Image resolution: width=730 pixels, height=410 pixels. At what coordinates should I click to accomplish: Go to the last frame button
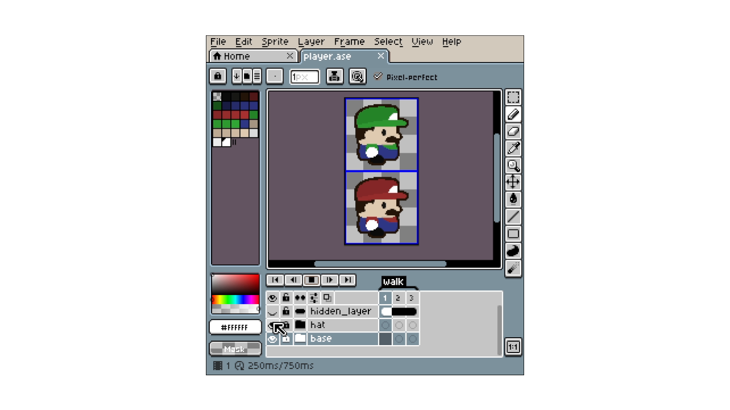(x=347, y=280)
